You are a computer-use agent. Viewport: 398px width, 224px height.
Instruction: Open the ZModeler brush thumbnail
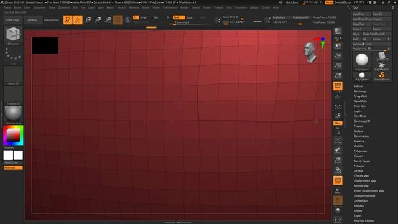[x=13, y=35]
